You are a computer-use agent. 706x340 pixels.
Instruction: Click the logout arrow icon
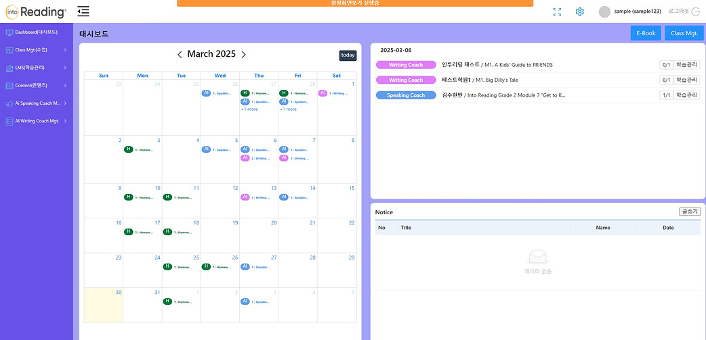pyautogui.click(x=696, y=12)
